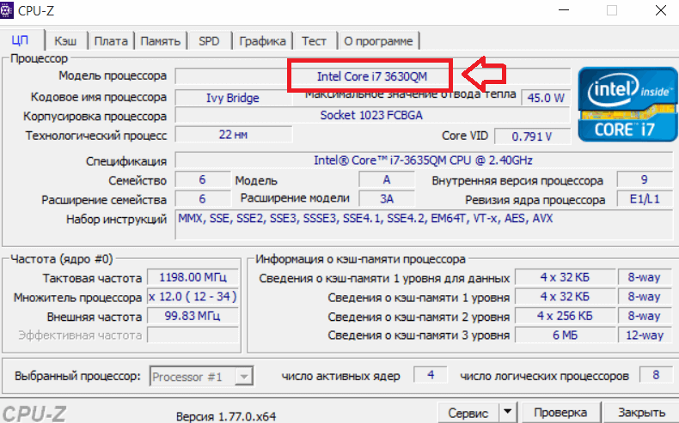Click the 45.0 W thermal value
679x423 pixels.
[x=546, y=98]
